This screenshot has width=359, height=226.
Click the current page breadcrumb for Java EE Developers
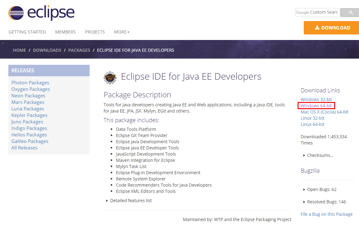(135, 50)
